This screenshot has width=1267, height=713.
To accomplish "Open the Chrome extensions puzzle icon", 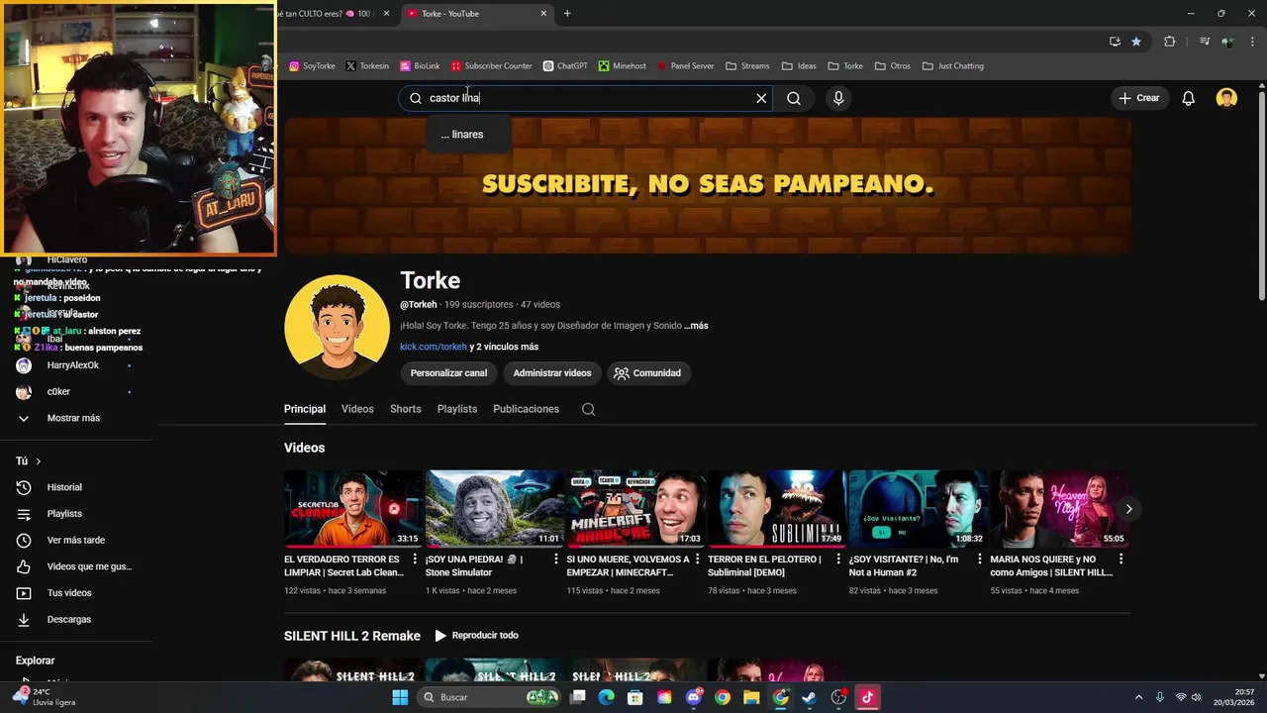I will pyautogui.click(x=1170, y=42).
